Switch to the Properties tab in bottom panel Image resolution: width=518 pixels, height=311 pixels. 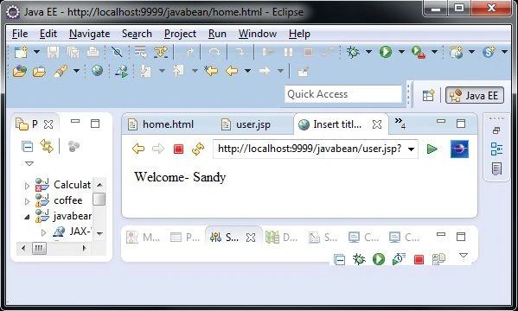pyautogui.click(x=185, y=237)
